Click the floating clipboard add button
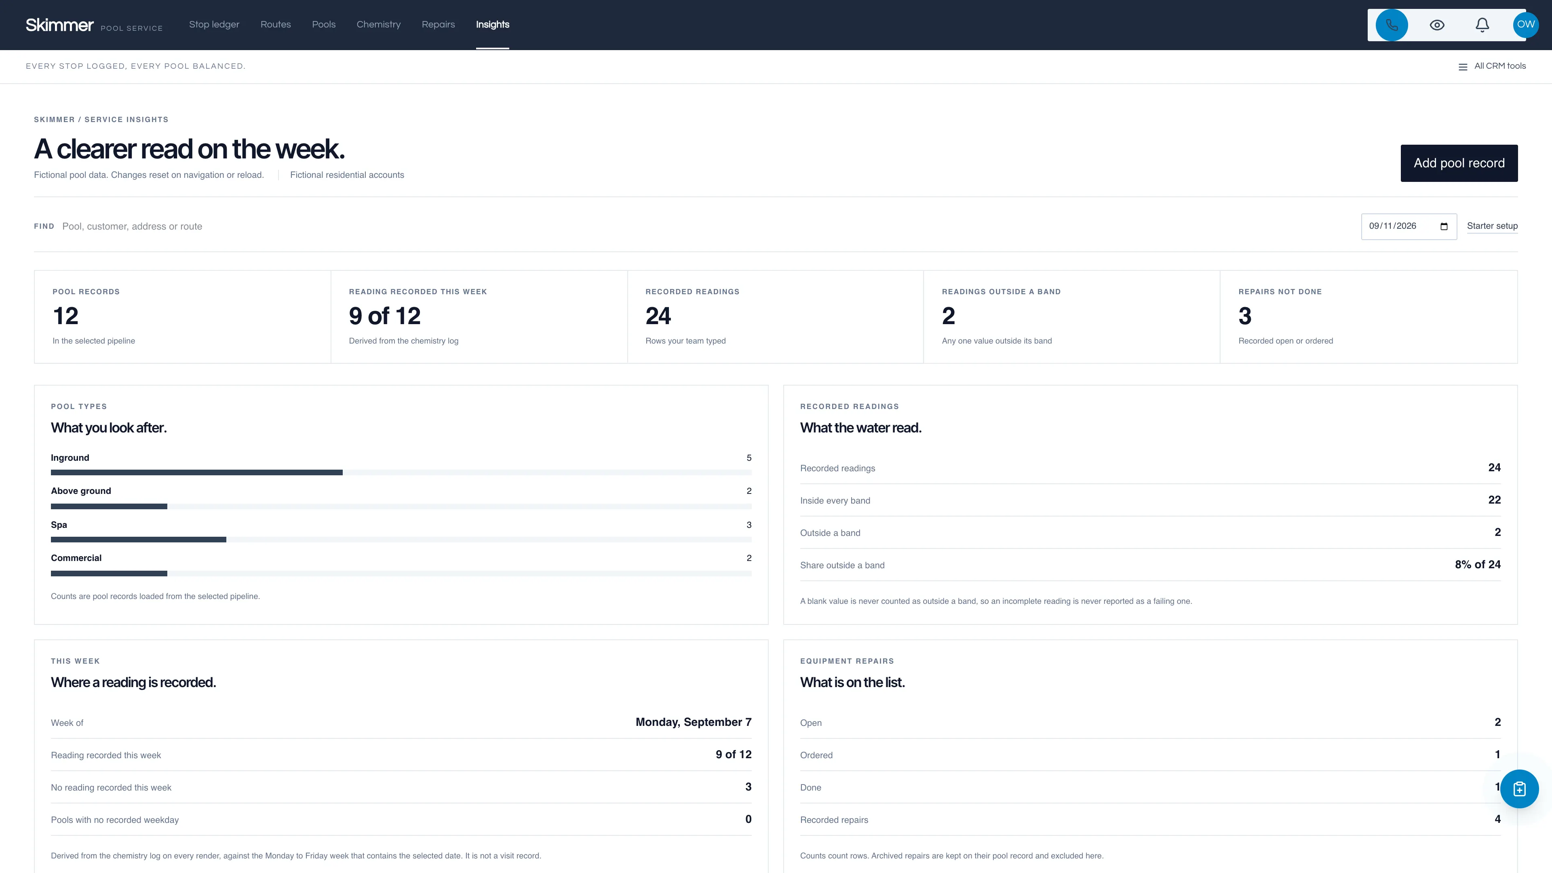Screen dimensions: 1552x873 pos(1519,789)
